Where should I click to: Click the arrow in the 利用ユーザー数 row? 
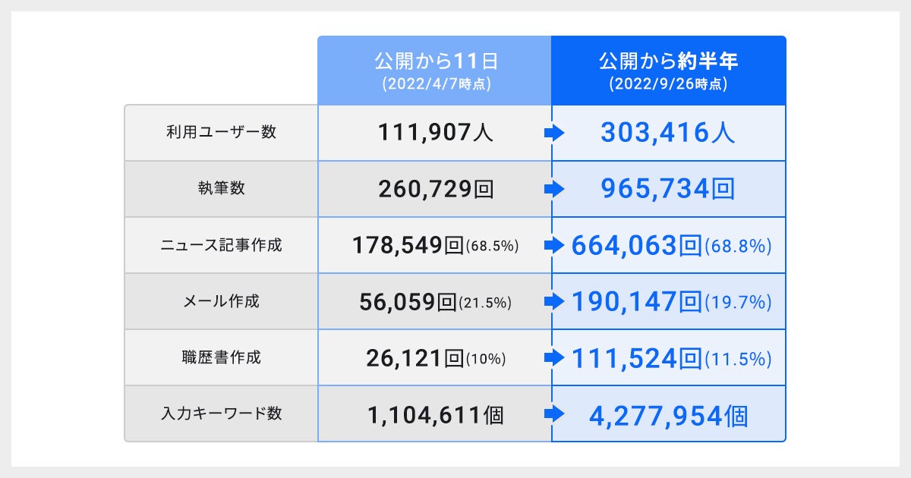555,134
